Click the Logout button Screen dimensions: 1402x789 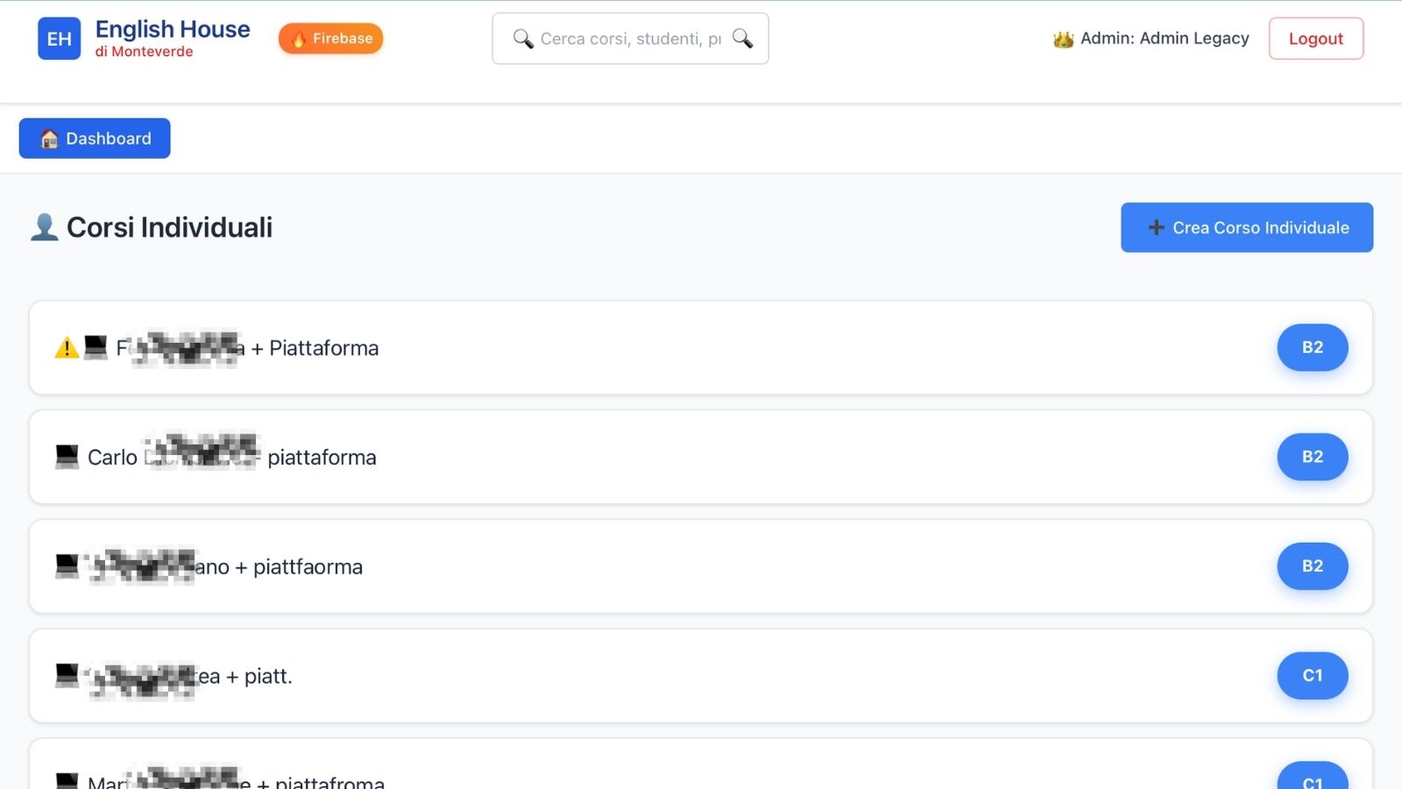pyautogui.click(x=1315, y=39)
